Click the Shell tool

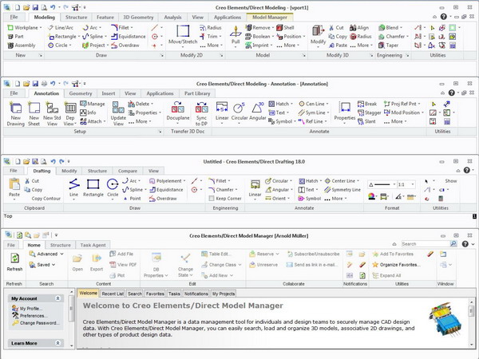pyautogui.click(x=285, y=27)
